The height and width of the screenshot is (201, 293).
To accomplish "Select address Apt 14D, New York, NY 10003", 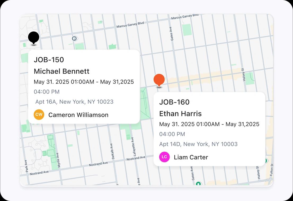I will click(198, 144).
